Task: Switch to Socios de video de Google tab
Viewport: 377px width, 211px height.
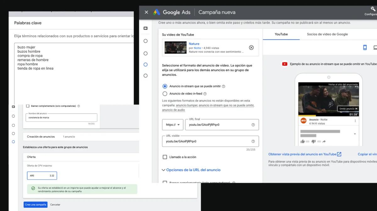Action: (327, 34)
